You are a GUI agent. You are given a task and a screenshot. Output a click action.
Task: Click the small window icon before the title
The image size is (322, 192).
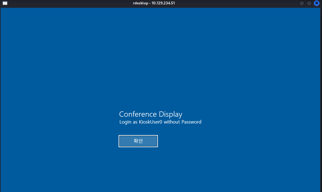coord(4,3)
